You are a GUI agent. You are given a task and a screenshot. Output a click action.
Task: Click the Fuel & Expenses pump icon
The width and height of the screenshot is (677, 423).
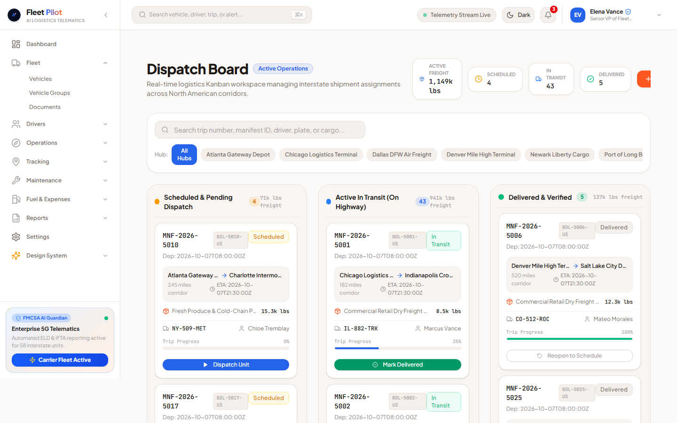tap(16, 199)
